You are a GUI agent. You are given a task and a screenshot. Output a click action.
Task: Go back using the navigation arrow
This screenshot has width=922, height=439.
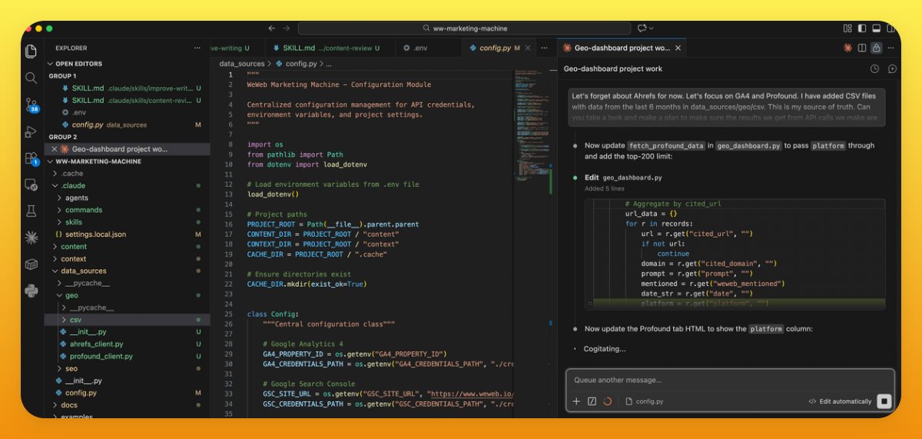point(271,28)
